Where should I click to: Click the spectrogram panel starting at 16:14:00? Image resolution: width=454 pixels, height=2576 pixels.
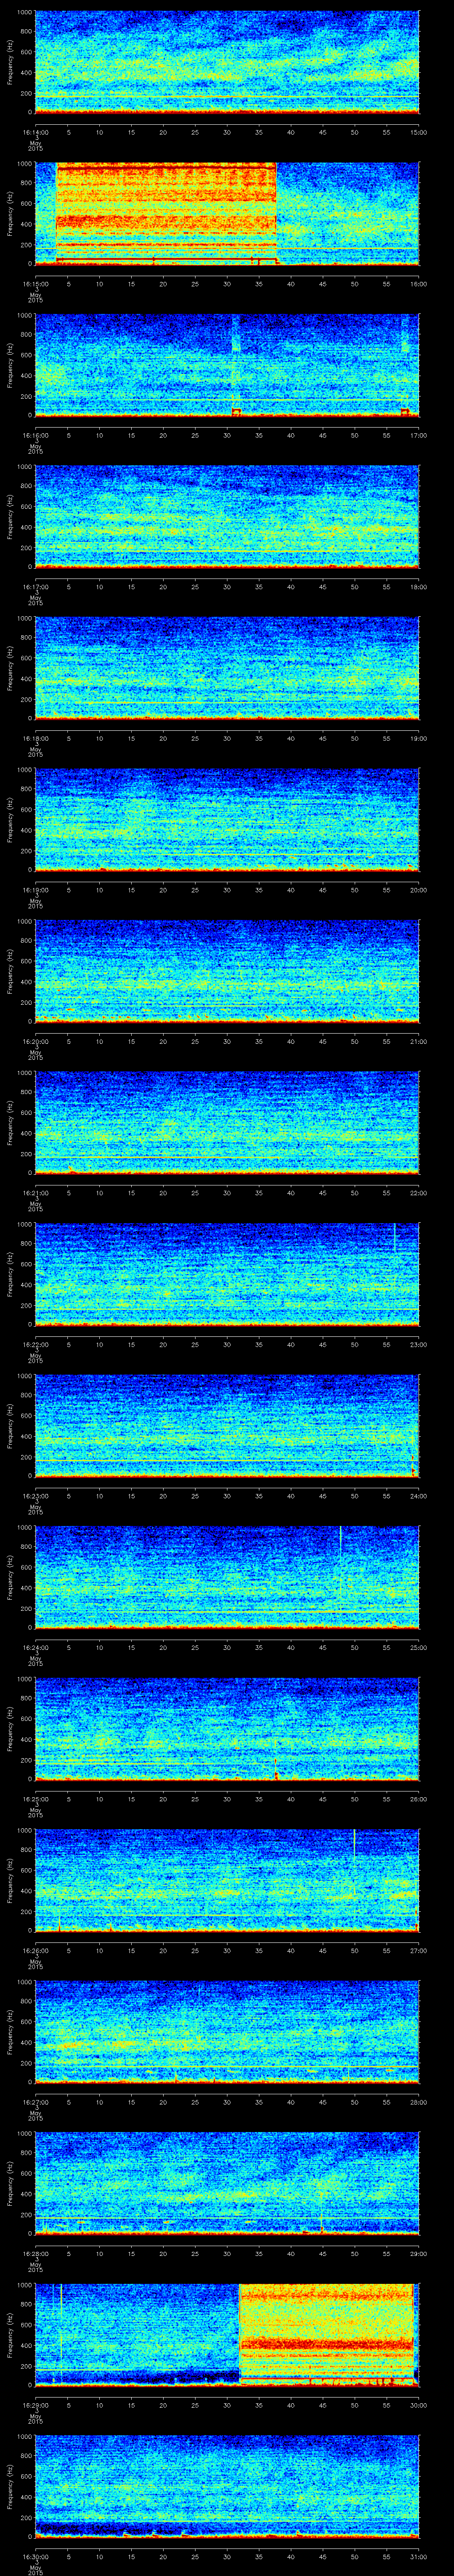pyautogui.click(x=227, y=62)
